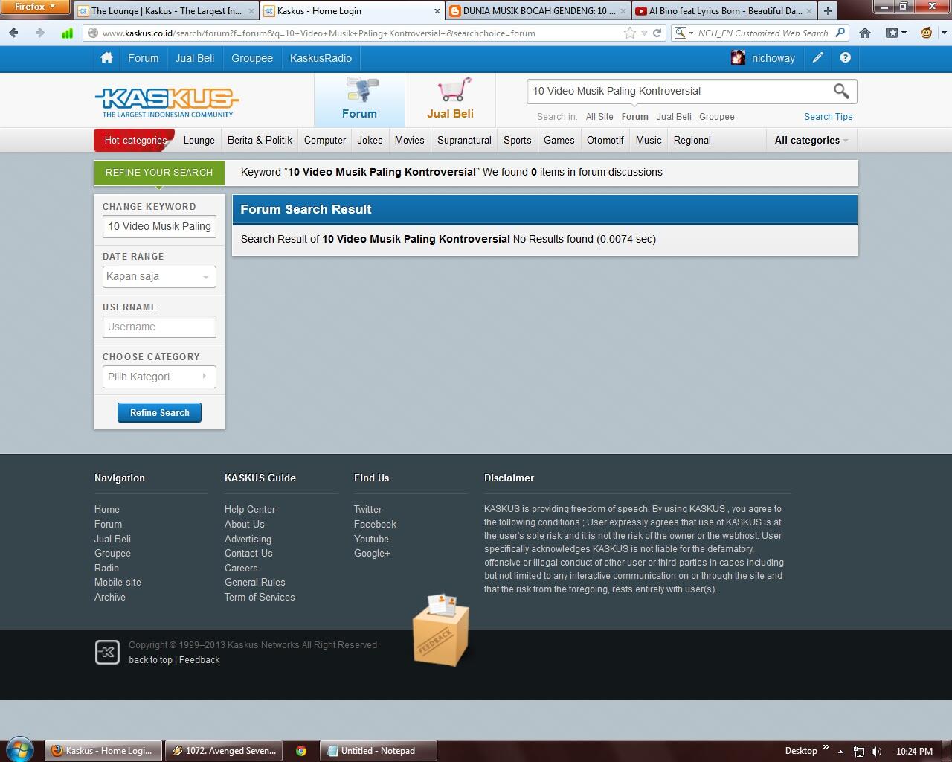Image resolution: width=952 pixels, height=762 pixels.
Task: Select Jual Beli search scope
Action: pos(674,117)
